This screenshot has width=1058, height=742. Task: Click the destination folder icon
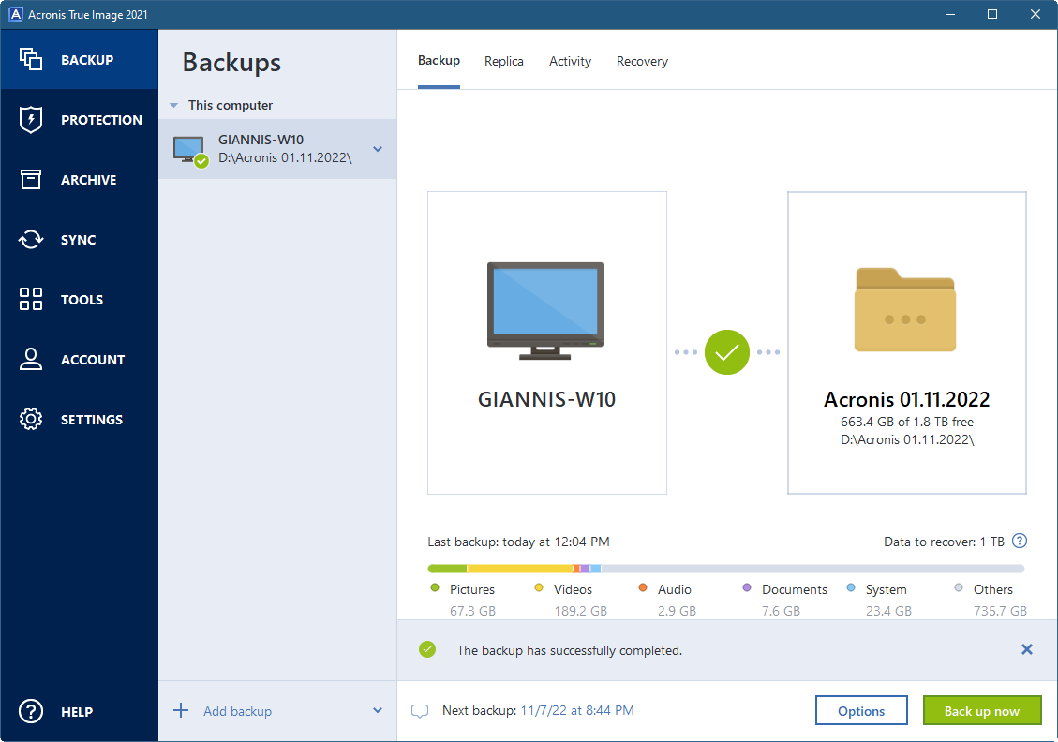point(905,309)
